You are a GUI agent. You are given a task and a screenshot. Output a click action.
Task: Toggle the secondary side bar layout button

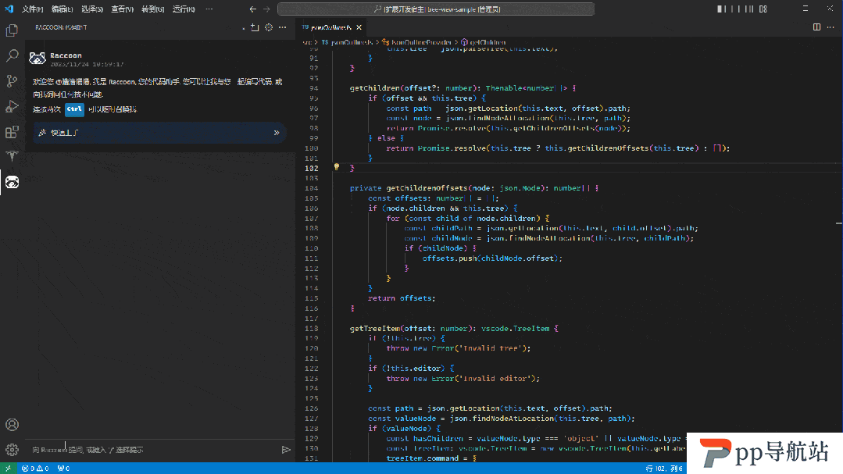pyautogui.click(x=749, y=9)
